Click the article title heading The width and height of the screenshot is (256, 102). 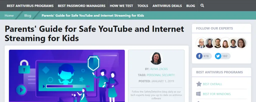point(94,34)
